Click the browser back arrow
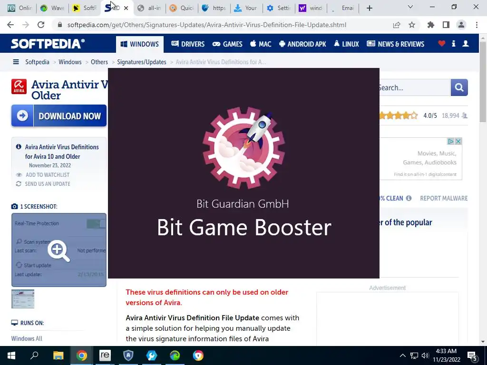Screen dimensions: 487x365 pos(10,25)
